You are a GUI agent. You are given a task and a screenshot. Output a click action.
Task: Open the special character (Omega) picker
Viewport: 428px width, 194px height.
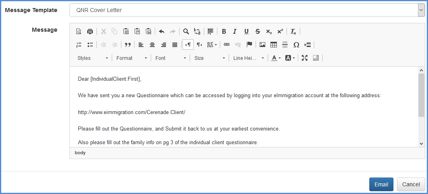296,45
